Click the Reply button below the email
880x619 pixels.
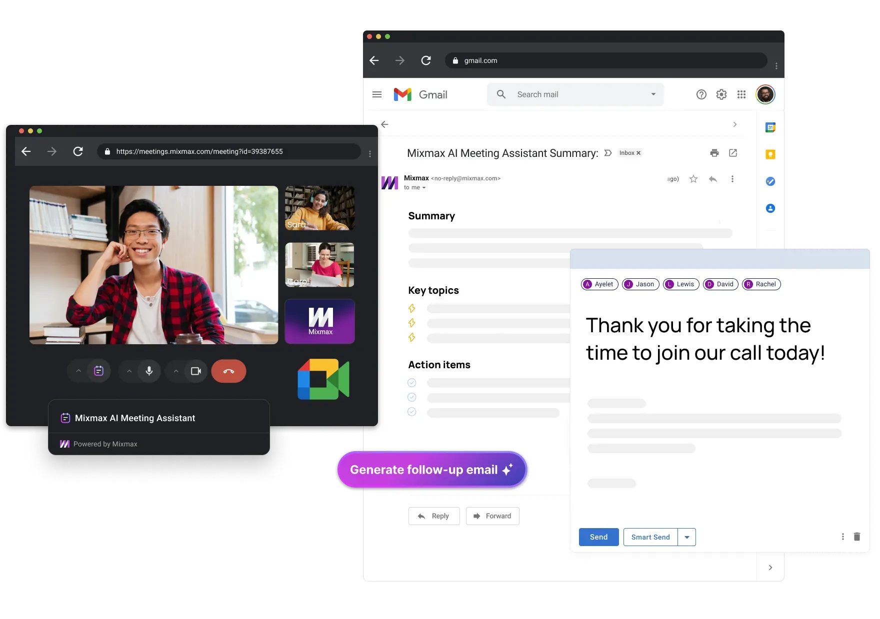point(434,516)
